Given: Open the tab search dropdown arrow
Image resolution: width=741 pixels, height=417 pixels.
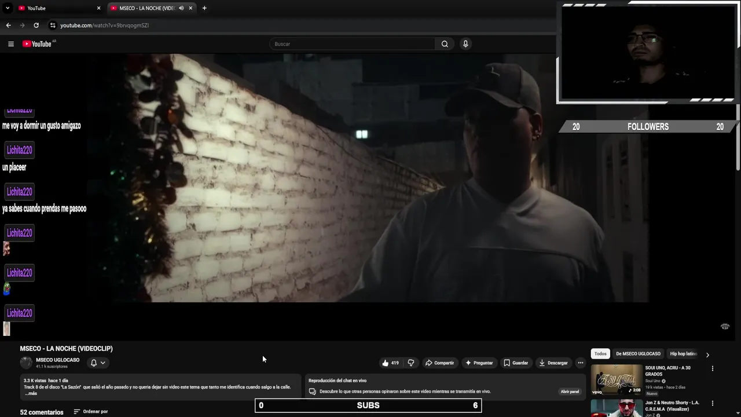Looking at the screenshot, I should [8, 8].
